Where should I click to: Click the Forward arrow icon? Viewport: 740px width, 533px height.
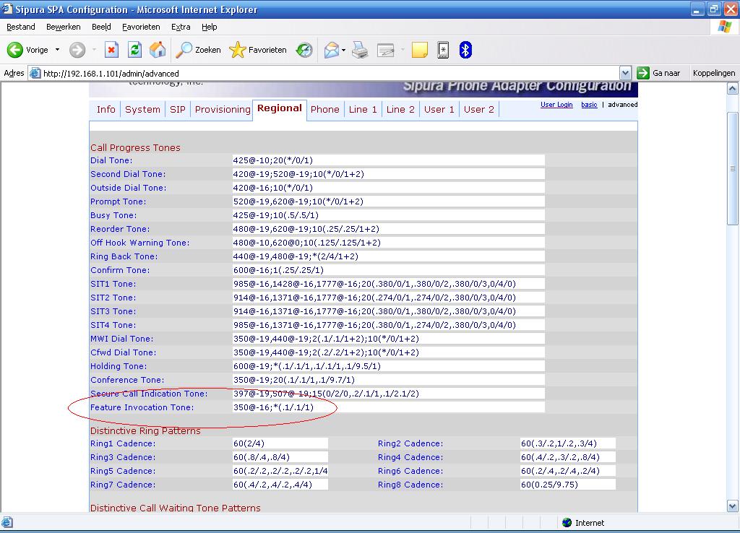tap(77, 50)
